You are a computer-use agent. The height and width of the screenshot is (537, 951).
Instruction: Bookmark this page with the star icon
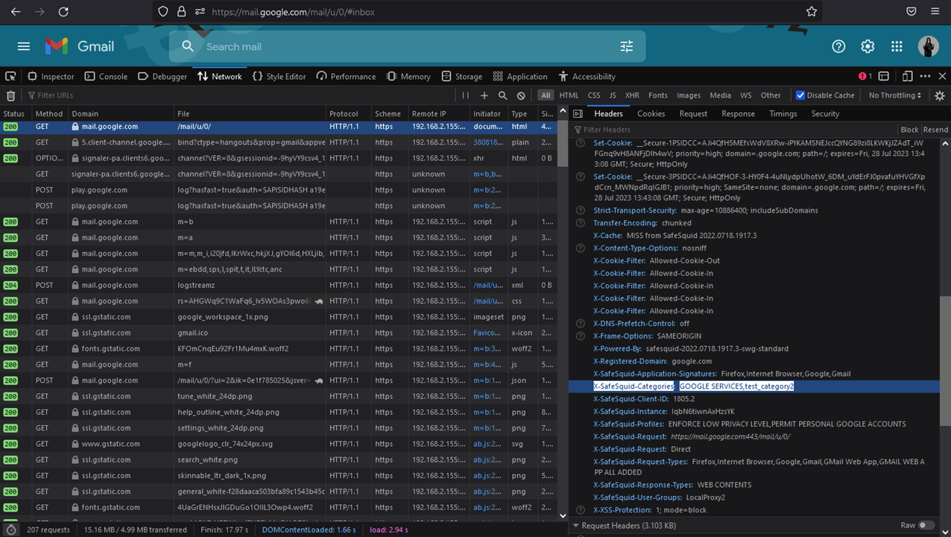[x=812, y=12]
